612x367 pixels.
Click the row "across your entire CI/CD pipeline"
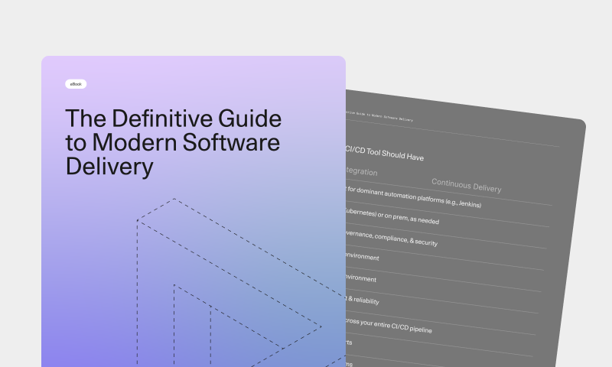[x=389, y=325]
